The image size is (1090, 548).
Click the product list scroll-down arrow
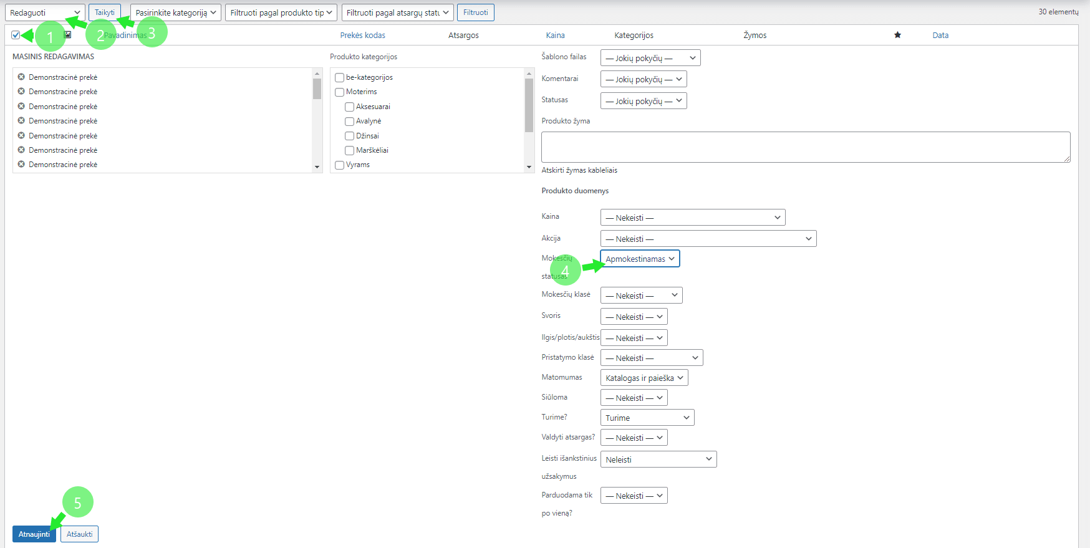[x=317, y=167]
